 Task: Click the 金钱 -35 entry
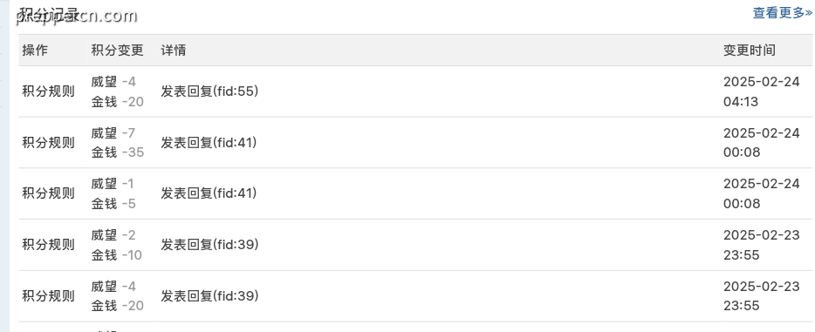[118, 152]
